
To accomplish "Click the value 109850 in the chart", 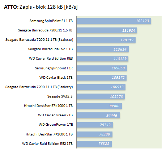I will [118, 68].
